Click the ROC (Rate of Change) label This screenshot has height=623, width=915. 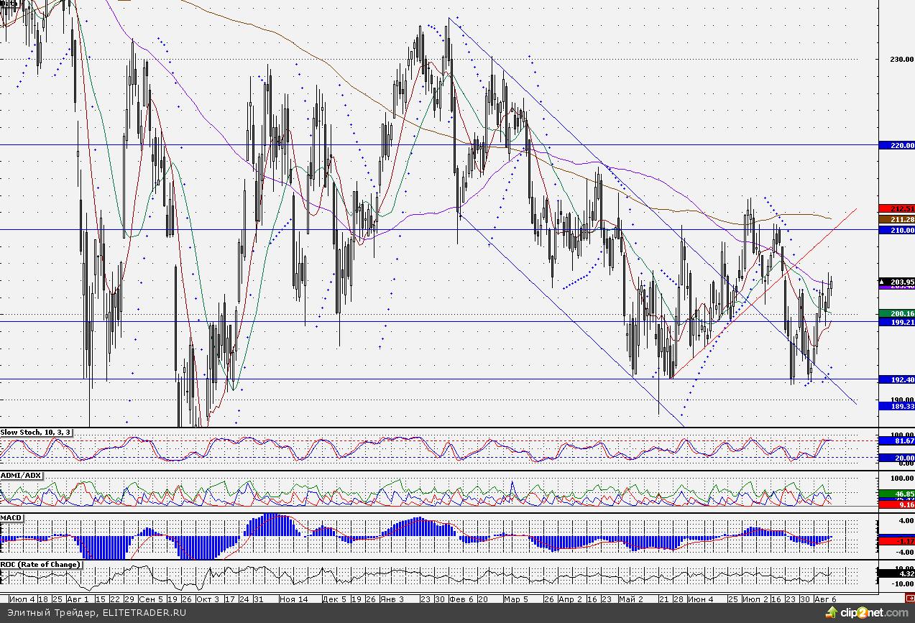point(40,564)
